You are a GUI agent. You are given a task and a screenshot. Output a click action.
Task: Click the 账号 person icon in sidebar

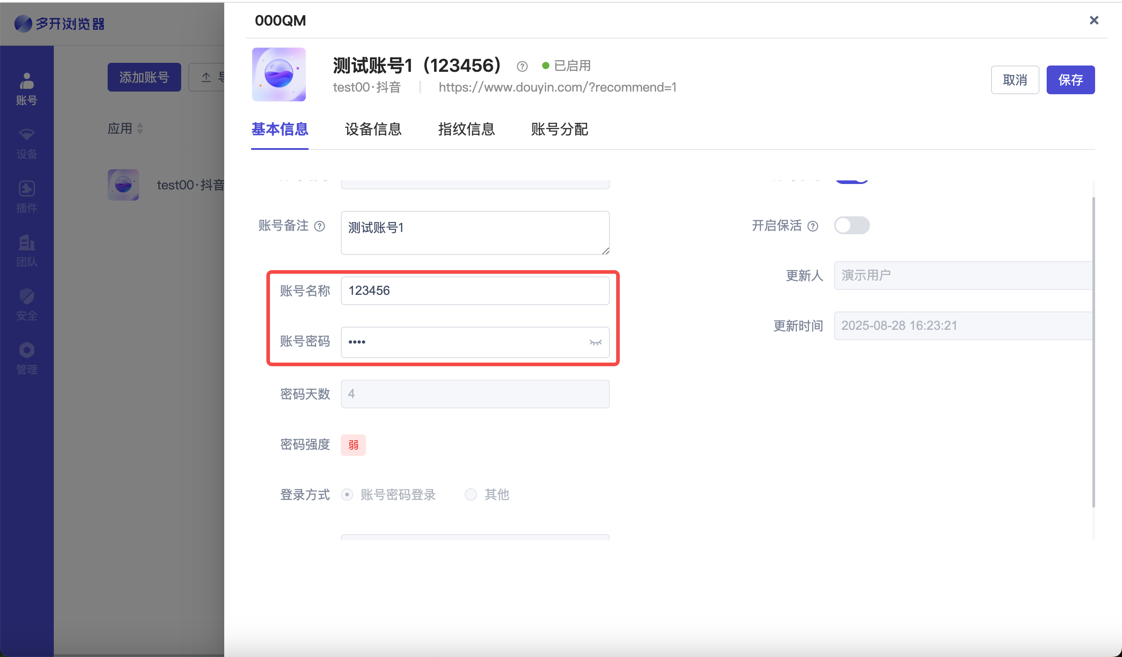[26, 82]
